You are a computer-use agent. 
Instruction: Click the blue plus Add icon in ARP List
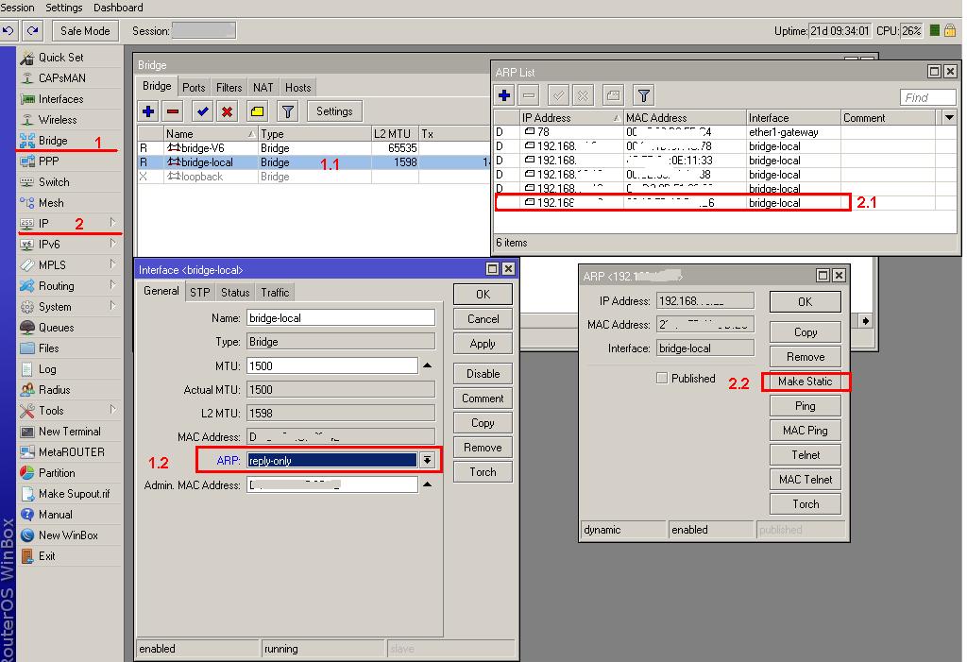(504, 95)
